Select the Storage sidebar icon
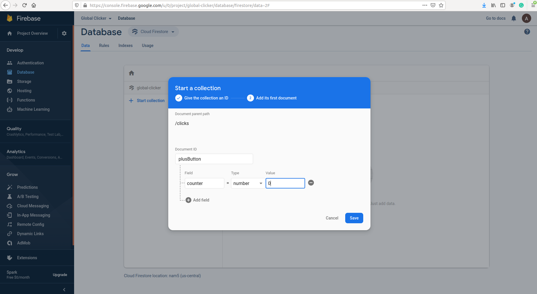Viewport: 537px width, 294px height. [x=10, y=81]
